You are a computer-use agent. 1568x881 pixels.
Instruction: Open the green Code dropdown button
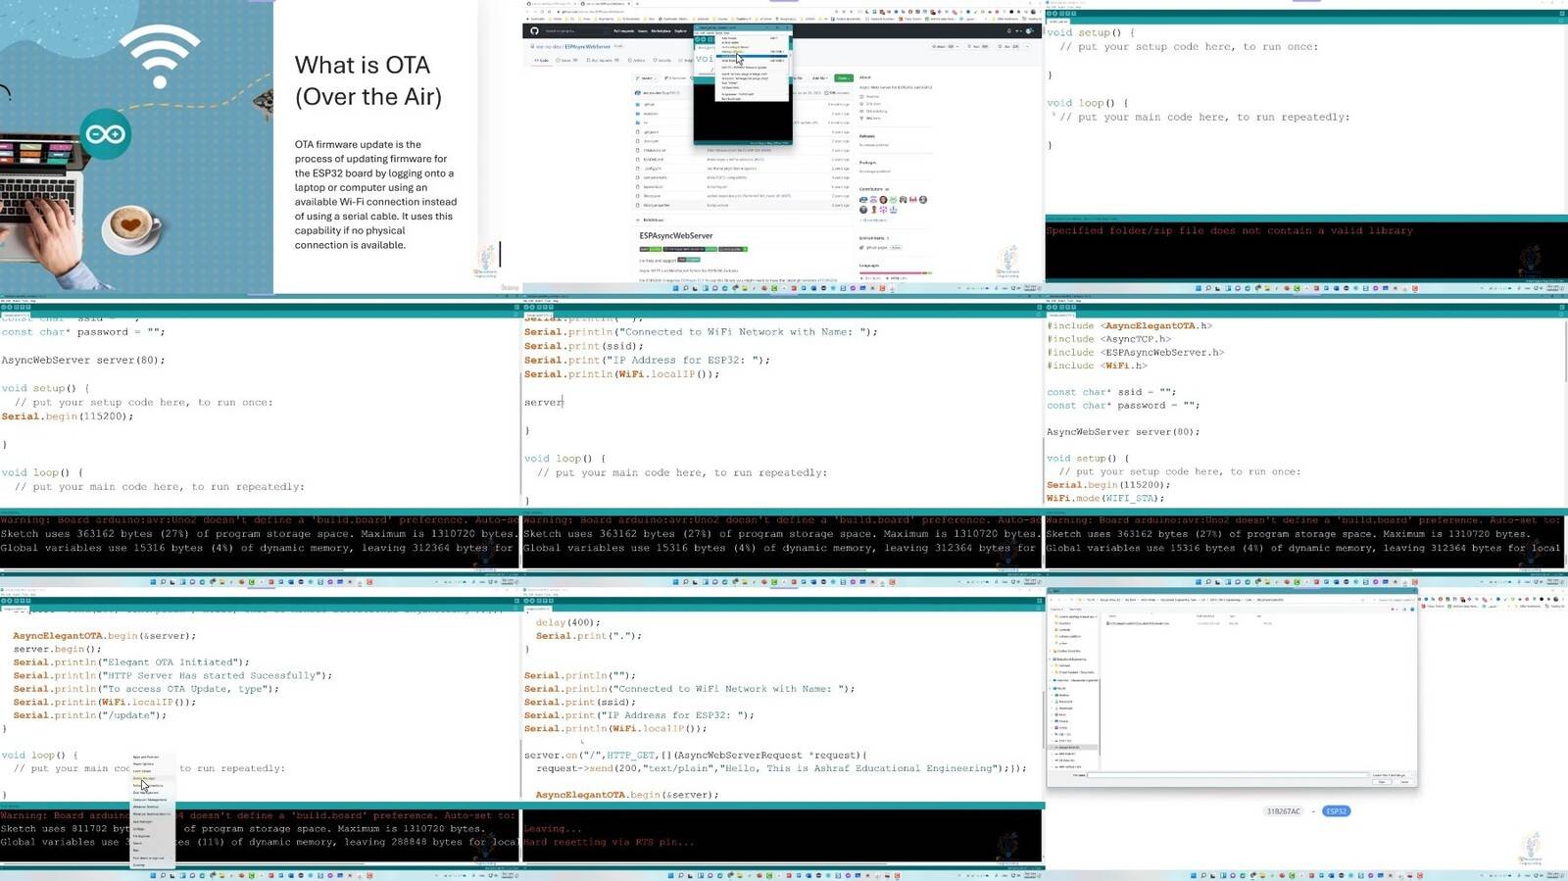click(x=843, y=77)
